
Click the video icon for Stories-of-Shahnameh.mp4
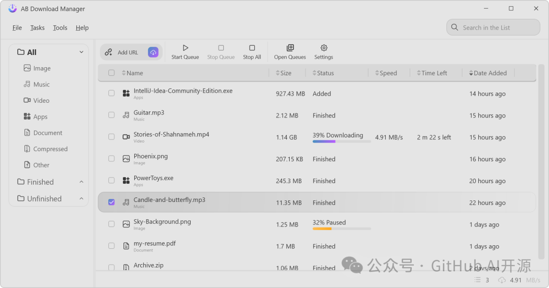pos(126,137)
